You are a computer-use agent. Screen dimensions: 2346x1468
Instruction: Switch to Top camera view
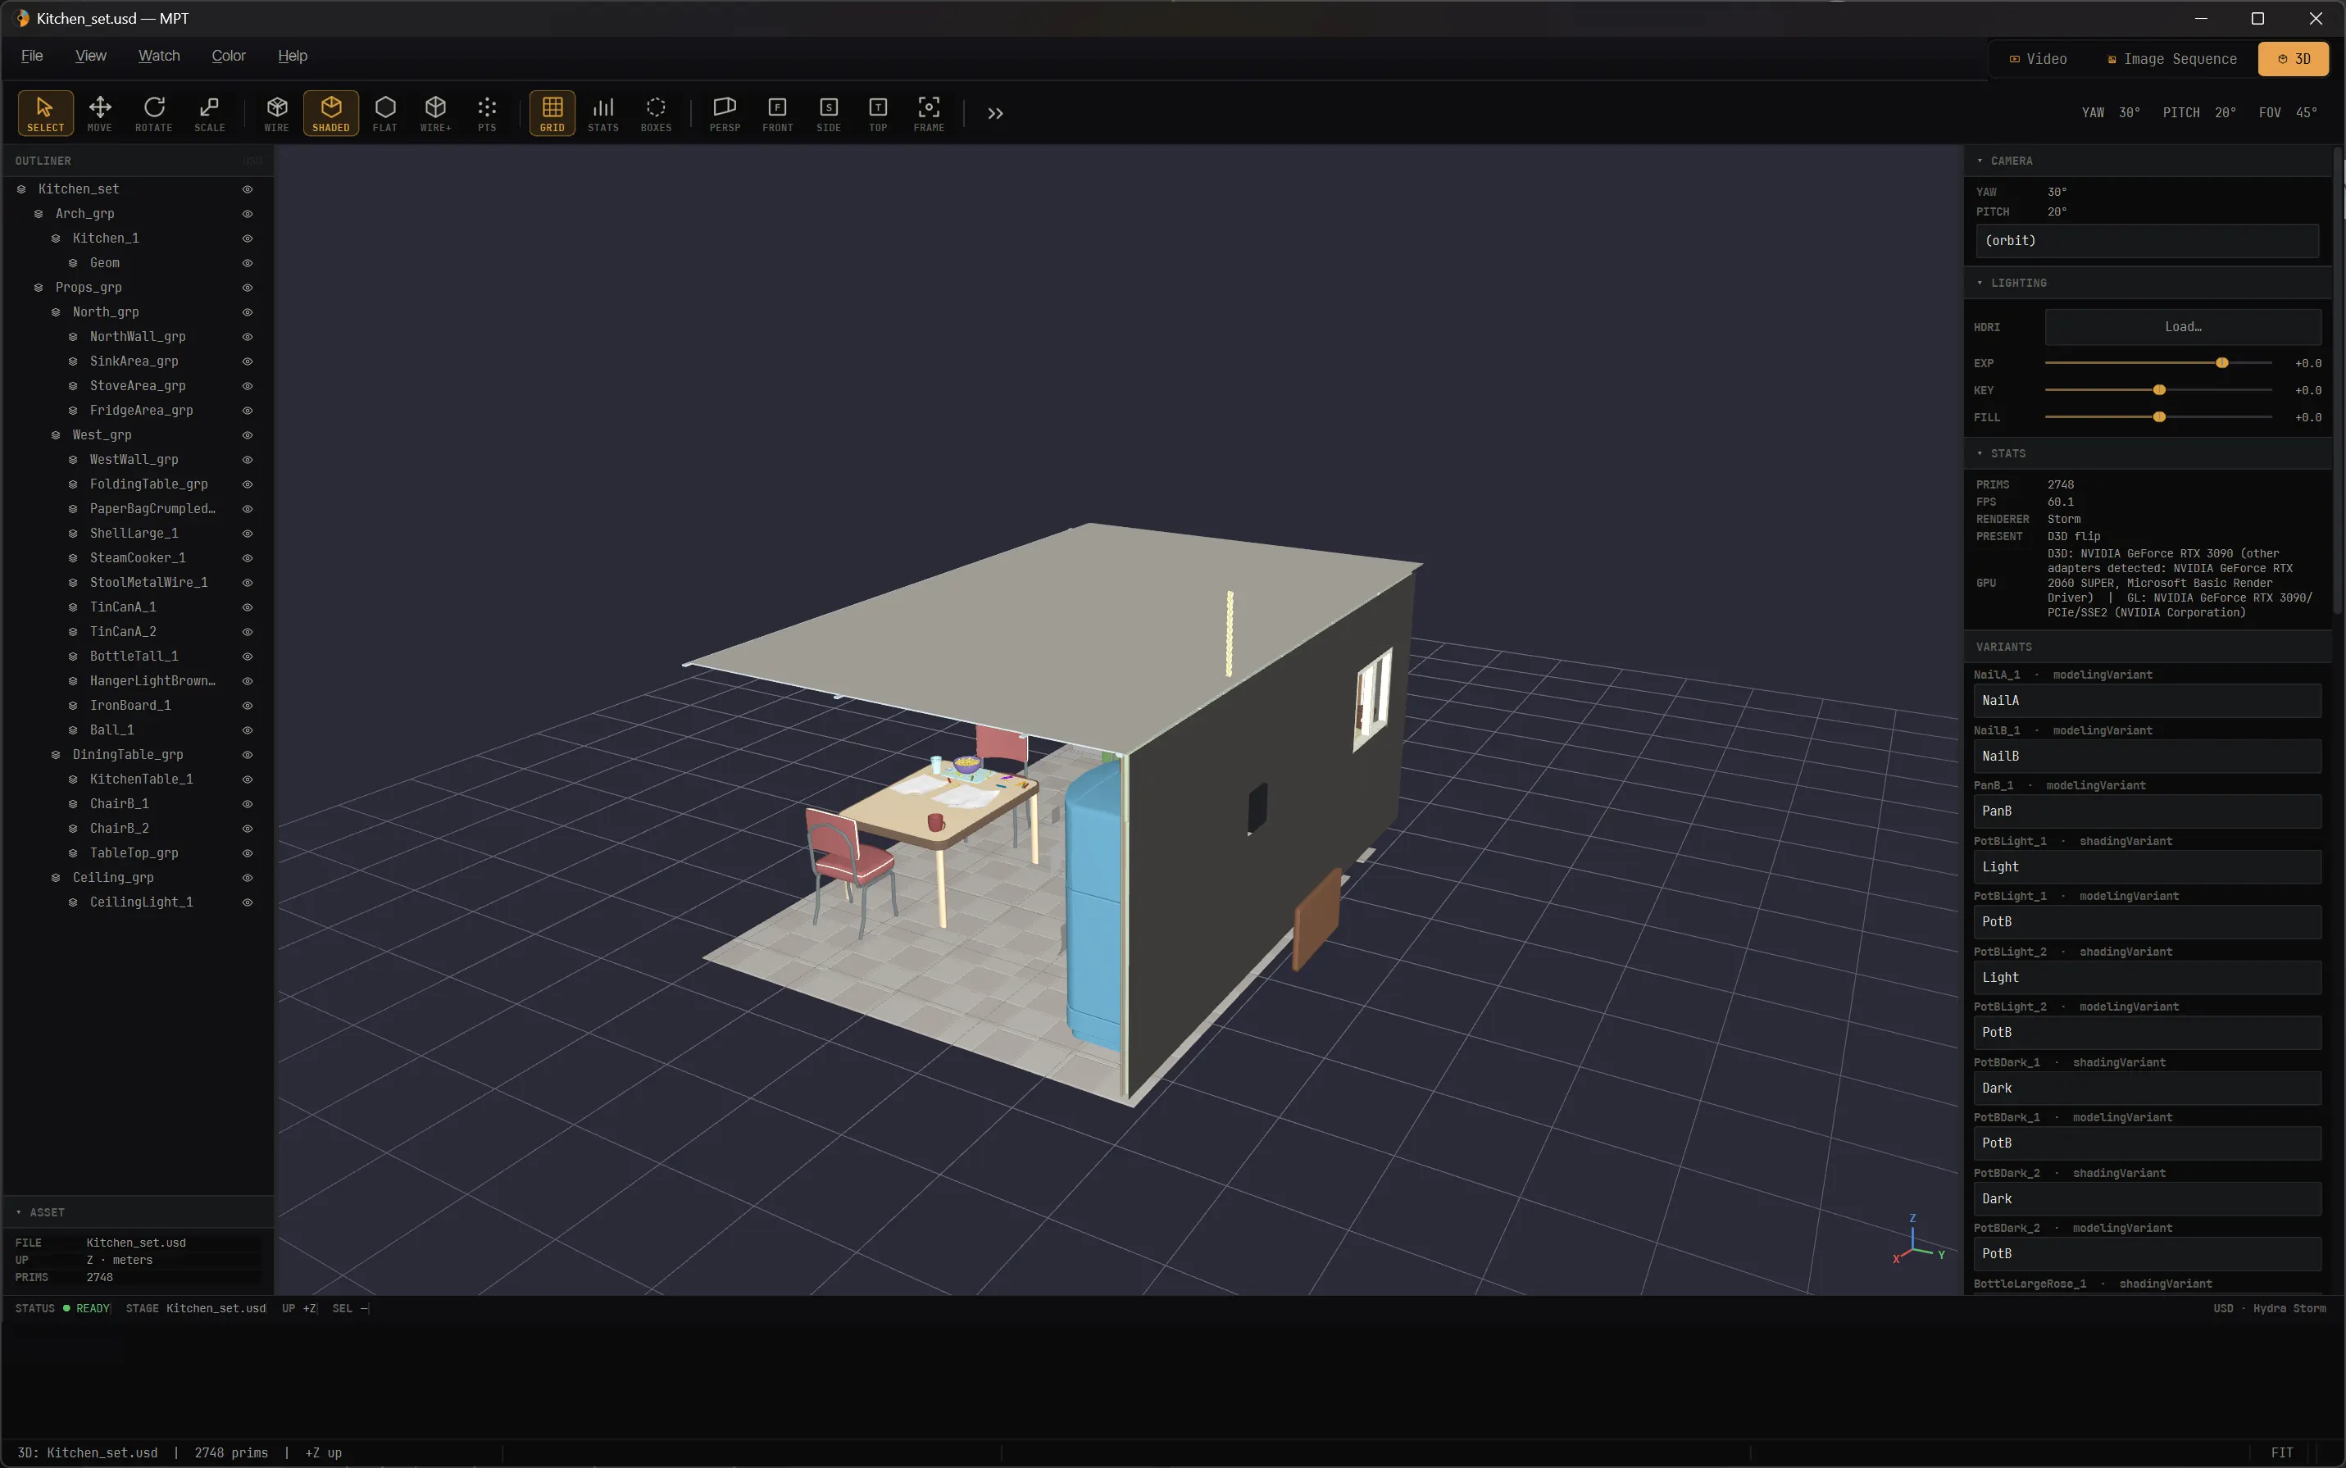(878, 114)
